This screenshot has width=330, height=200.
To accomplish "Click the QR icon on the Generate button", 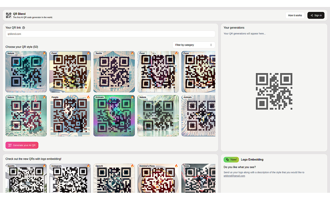I will (10, 145).
